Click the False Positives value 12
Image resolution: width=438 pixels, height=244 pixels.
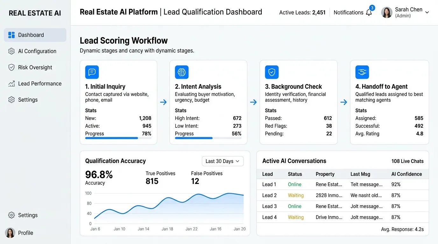(x=195, y=181)
